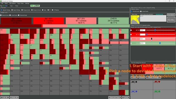Click the green CHECK summary box

point(114,21)
